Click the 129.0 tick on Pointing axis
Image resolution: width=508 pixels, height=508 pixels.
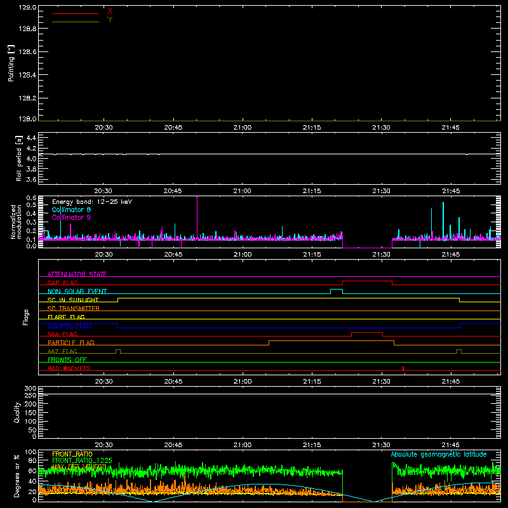[x=27, y=8]
